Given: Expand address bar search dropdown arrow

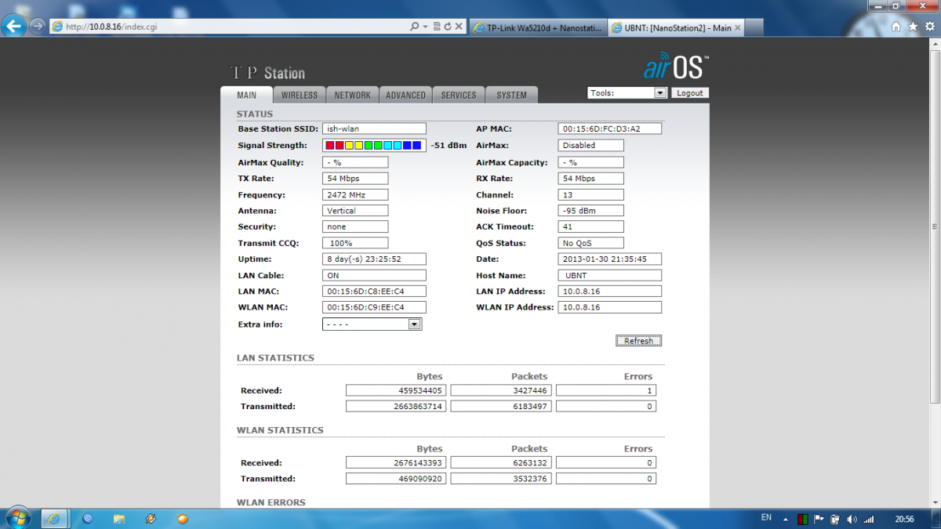Looking at the screenshot, I should pos(426,27).
